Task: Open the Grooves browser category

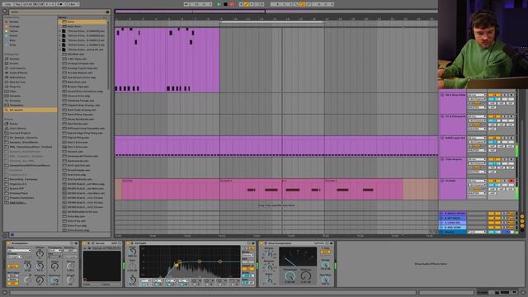Action: pyautogui.click(x=15, y=101)
